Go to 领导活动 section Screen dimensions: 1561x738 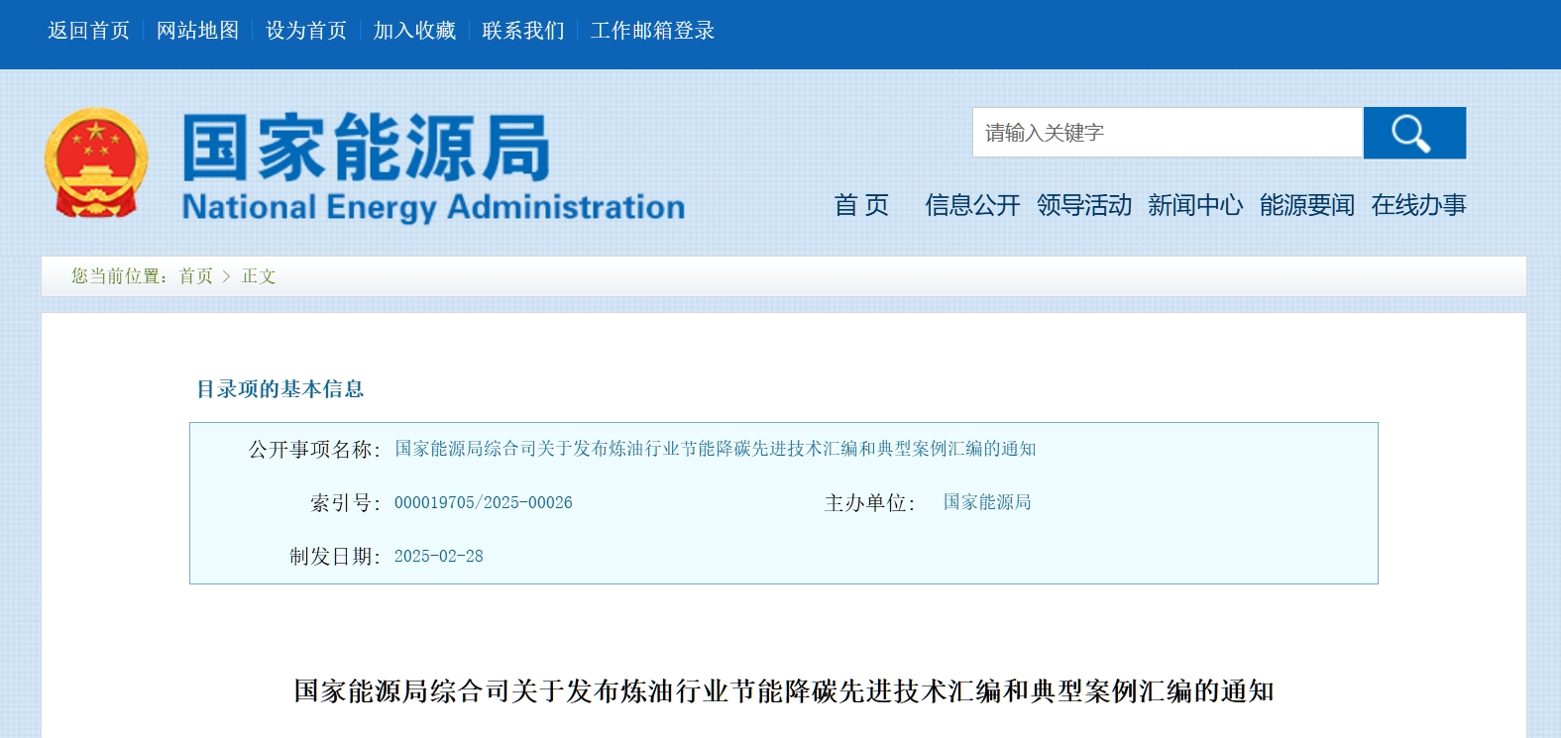click(1084, 205)
